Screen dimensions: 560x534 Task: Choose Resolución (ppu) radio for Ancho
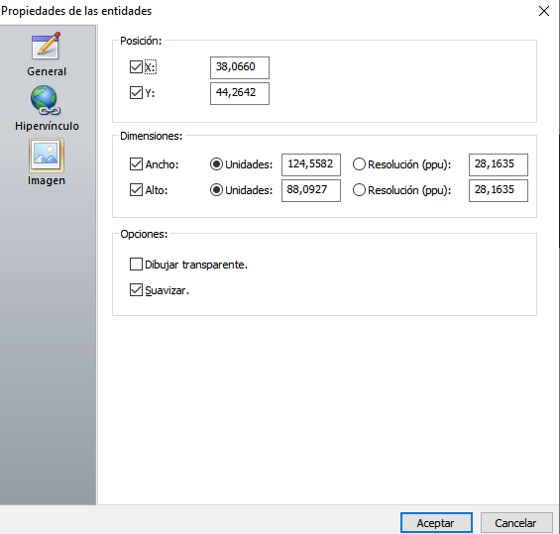click(x=359, y=164)
